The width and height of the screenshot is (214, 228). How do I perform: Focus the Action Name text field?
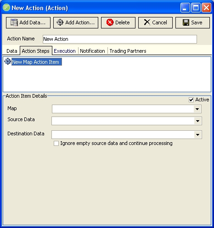(x=120, y=39)
